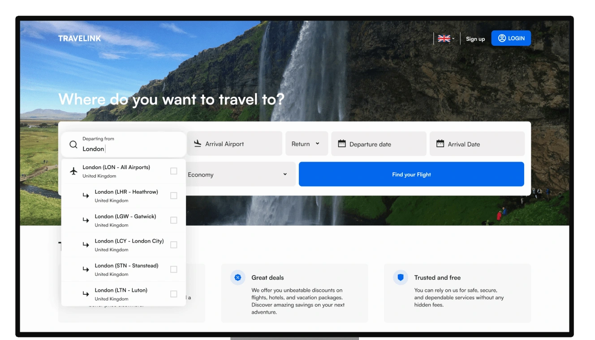Check the London (LON - All Airports) checkbox
This screenshot has width=595, height=340.
(x=174, y=171)
